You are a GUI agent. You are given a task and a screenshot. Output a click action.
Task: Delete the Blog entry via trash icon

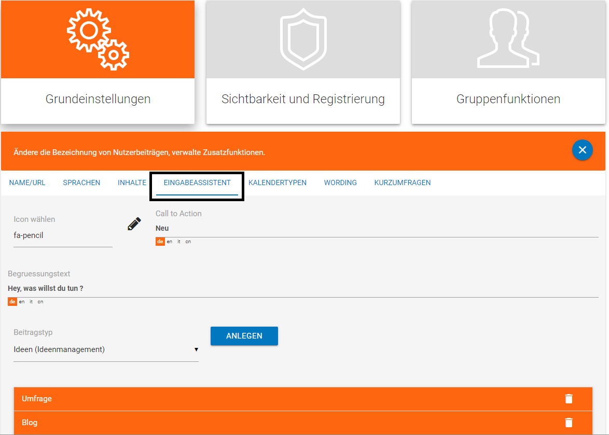click(x=569, y=423)
